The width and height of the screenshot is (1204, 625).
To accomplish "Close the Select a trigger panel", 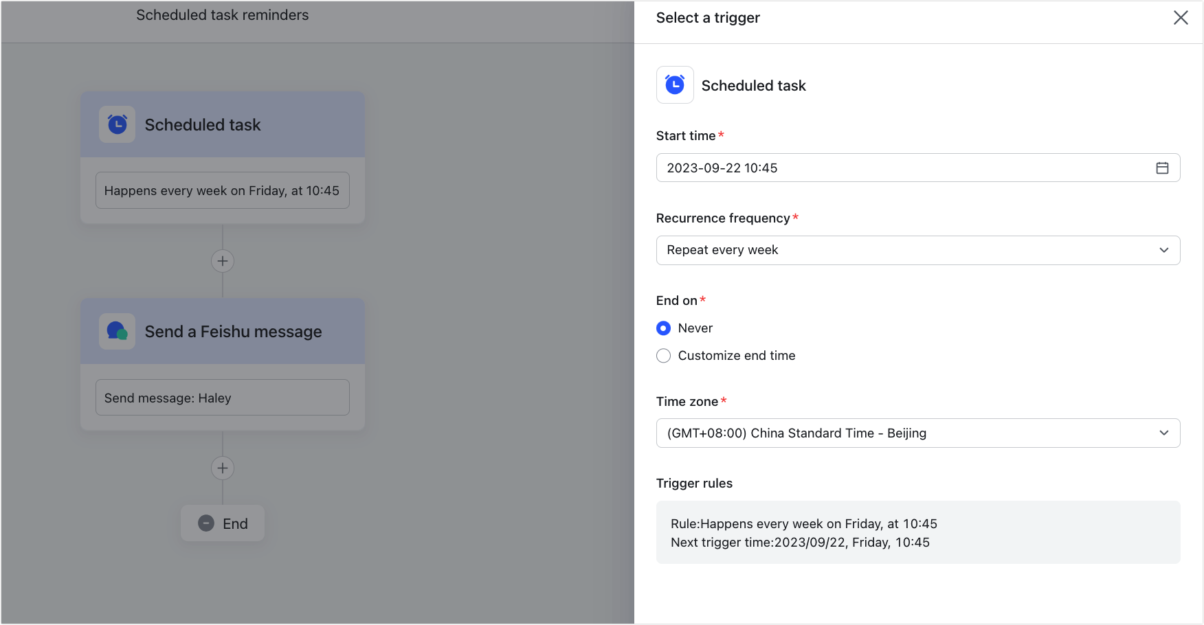I will (x=1180, y=18).
